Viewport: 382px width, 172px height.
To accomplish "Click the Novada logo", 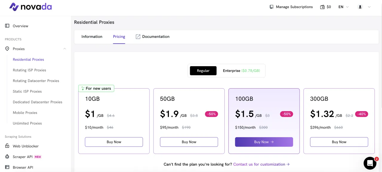I will pyautogui.click(x=30, y=7).
